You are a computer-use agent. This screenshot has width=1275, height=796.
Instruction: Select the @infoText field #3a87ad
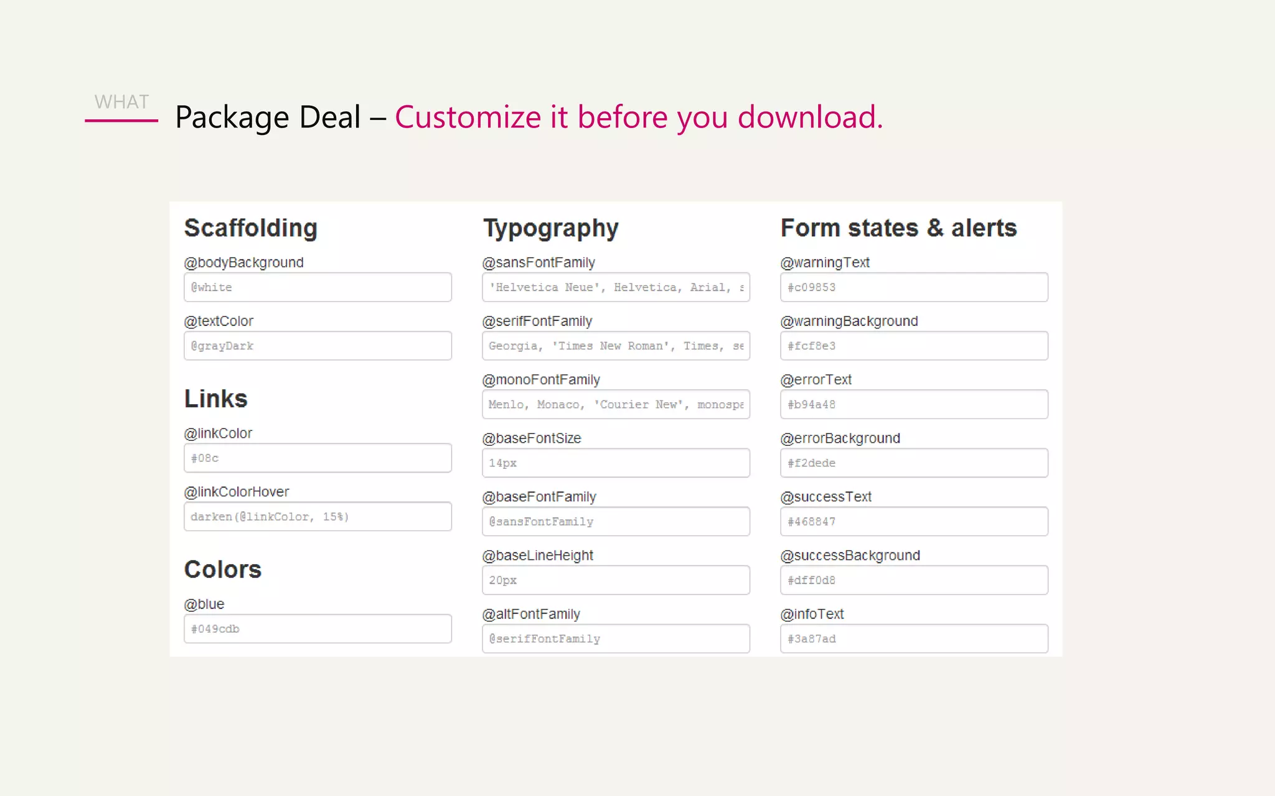[914, 639]
